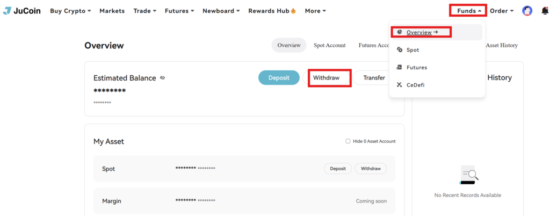
Task: Click the Transfer button
Action: [374, 77]
